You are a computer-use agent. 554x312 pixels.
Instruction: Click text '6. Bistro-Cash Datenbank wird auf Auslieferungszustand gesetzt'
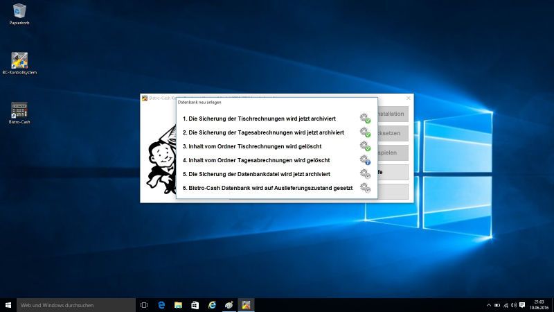pos(267,188)
